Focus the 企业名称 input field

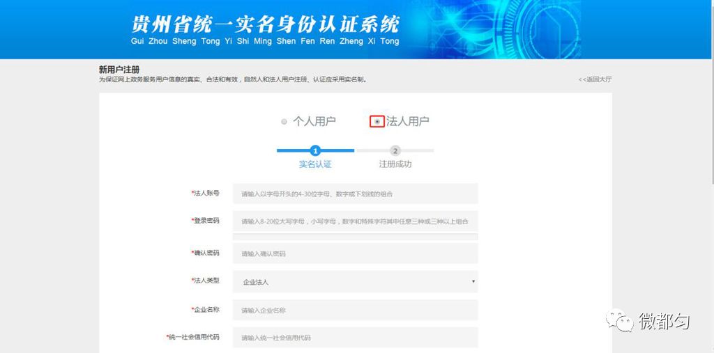coord(355,310)
